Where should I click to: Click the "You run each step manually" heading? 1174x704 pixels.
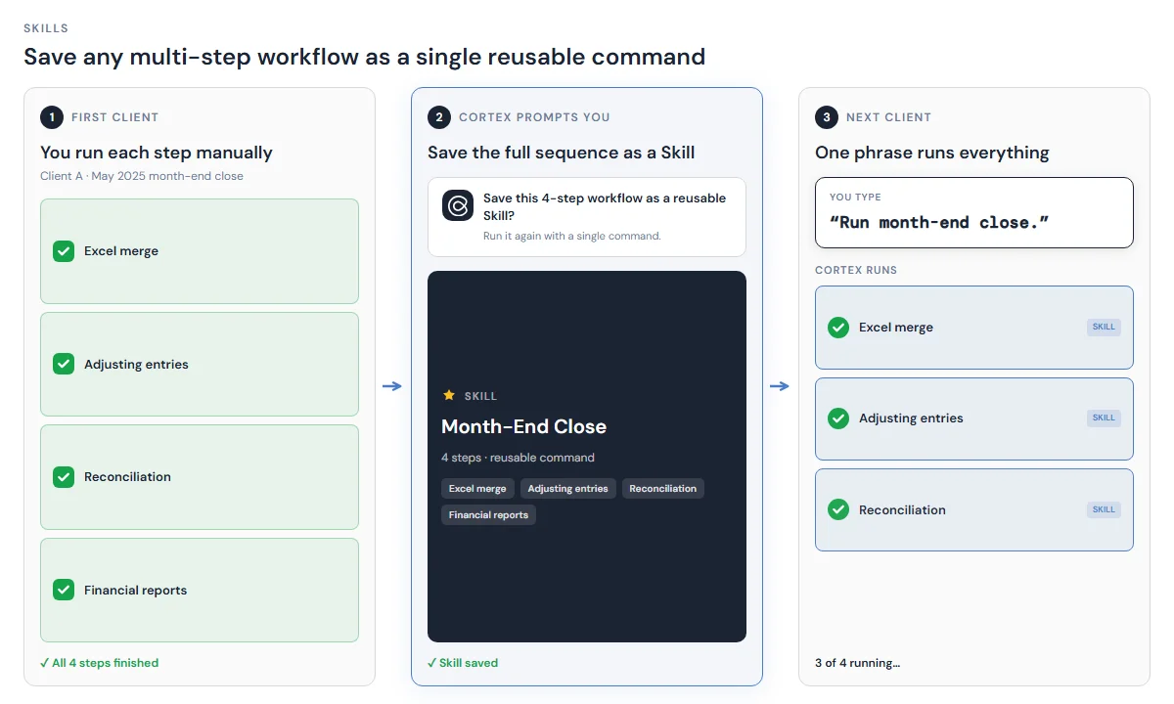pos(157,153)
